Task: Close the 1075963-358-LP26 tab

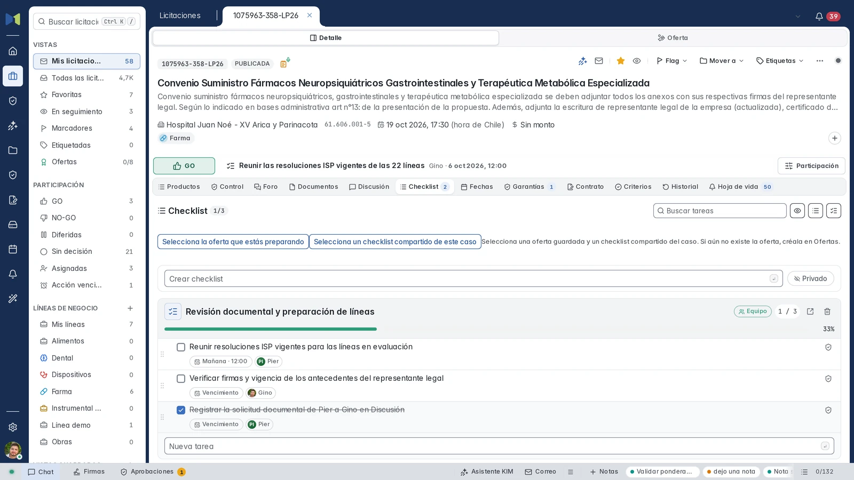Action: [x=310, y=15]
